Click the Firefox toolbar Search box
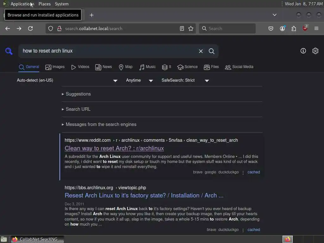The width and height of the screenshot is (324, 243). (x=227, y=28)
